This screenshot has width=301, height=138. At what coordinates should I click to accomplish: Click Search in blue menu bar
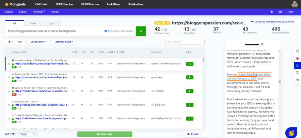click(9, 12)
